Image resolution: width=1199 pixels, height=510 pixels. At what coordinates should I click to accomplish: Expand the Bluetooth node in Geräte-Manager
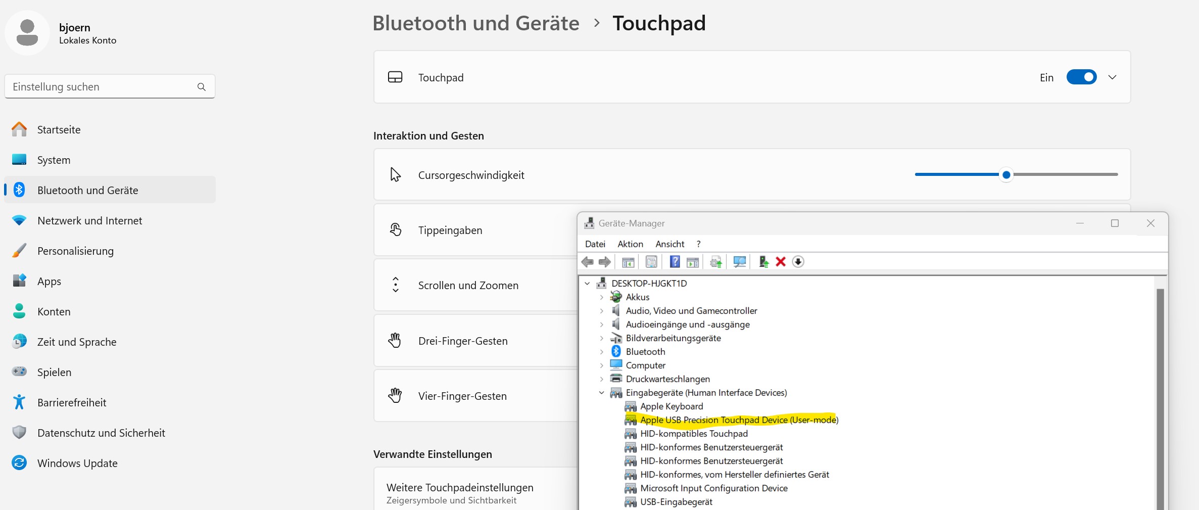pyautogui.click(x=601, y=352)
